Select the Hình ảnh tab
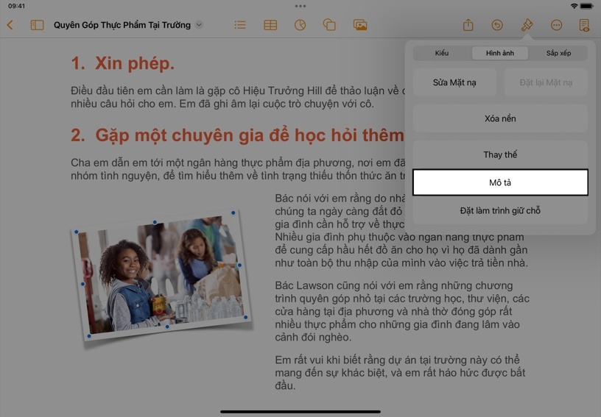 pos(500,53)
